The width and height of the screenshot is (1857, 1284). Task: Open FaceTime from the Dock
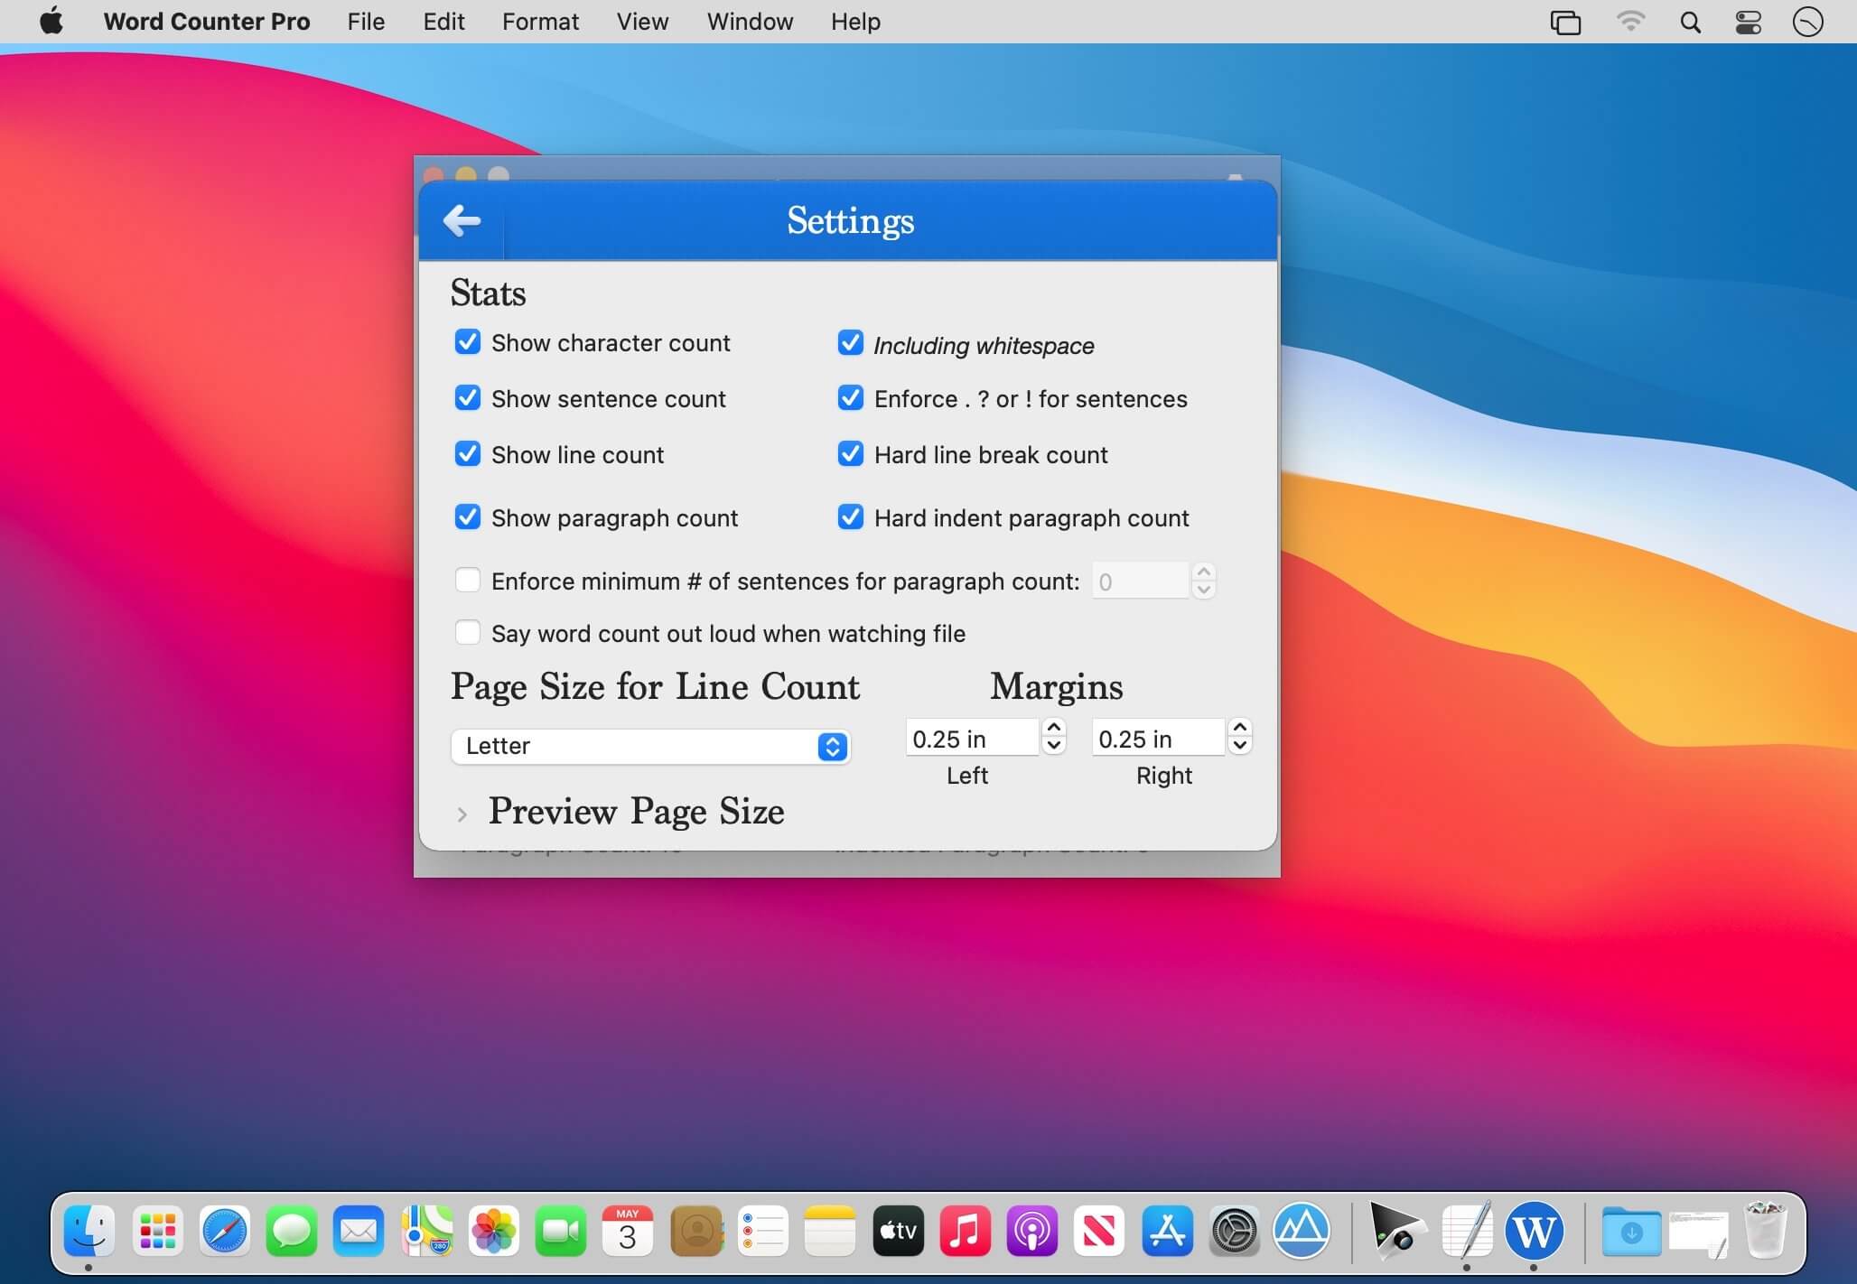[560, 1231]
